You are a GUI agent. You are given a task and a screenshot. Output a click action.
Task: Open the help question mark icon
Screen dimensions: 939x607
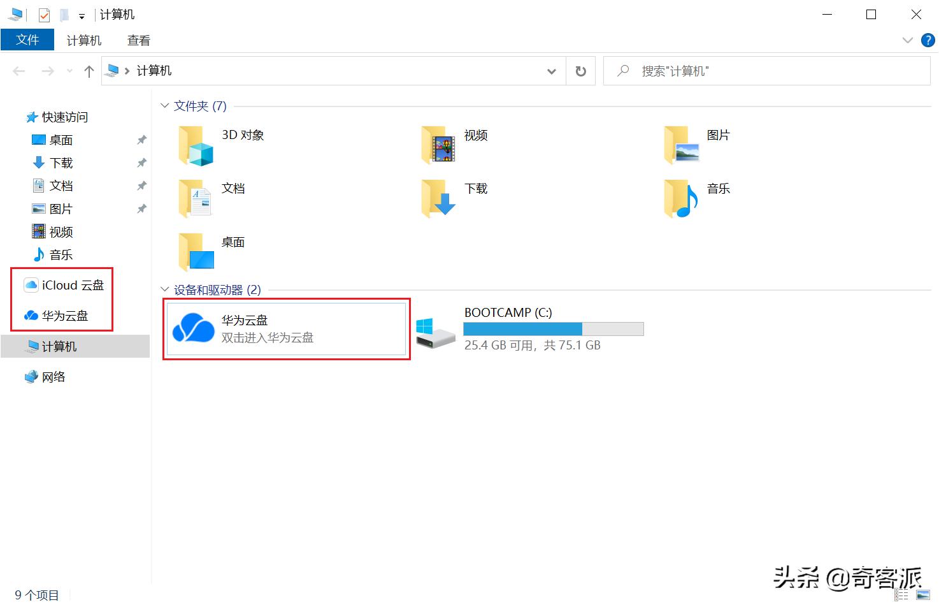click(928, 41)
